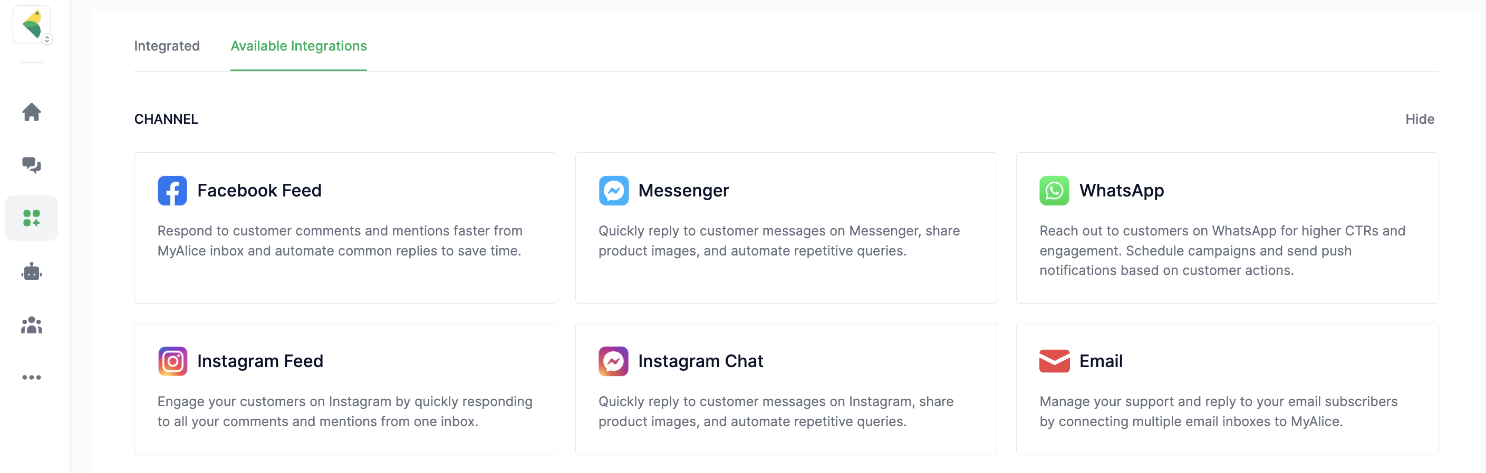This screenshot has height=473, width=1486.
Task: Click the Instagram Chat logo icon
Action: 613,361
